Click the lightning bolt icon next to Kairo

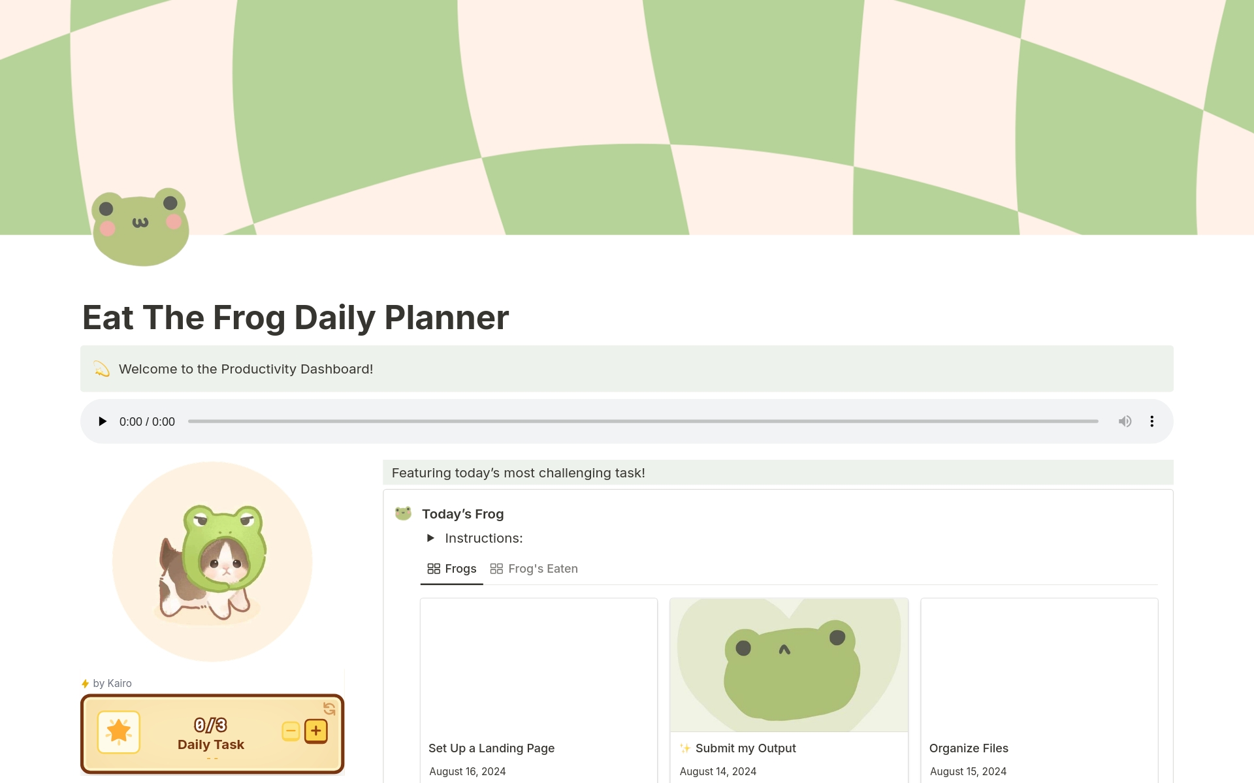coord(86,683)
